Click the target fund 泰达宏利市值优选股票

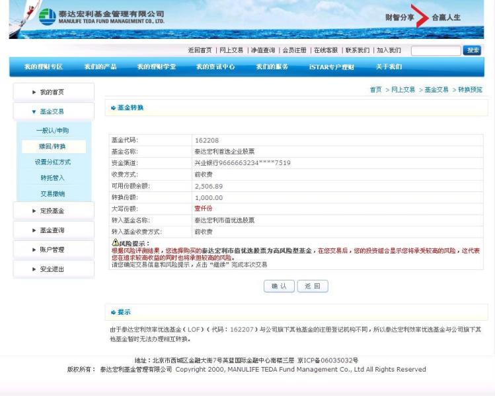tap(225, 220)
